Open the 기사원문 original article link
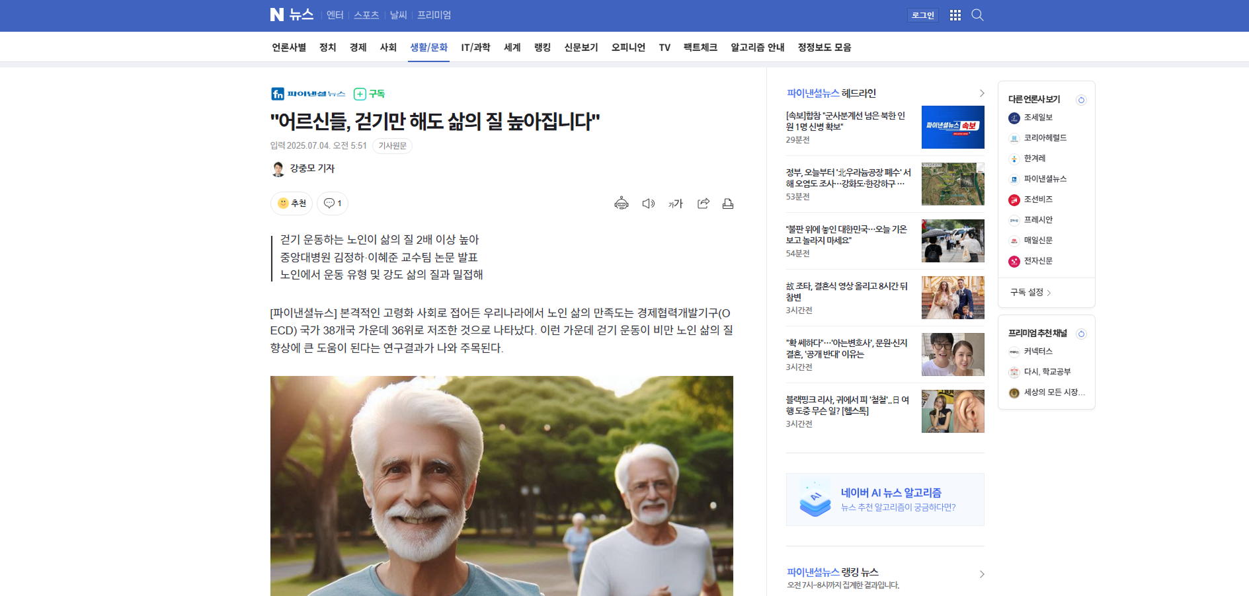Viewport: 1249px width, 596px height. [x=392, y=146]
